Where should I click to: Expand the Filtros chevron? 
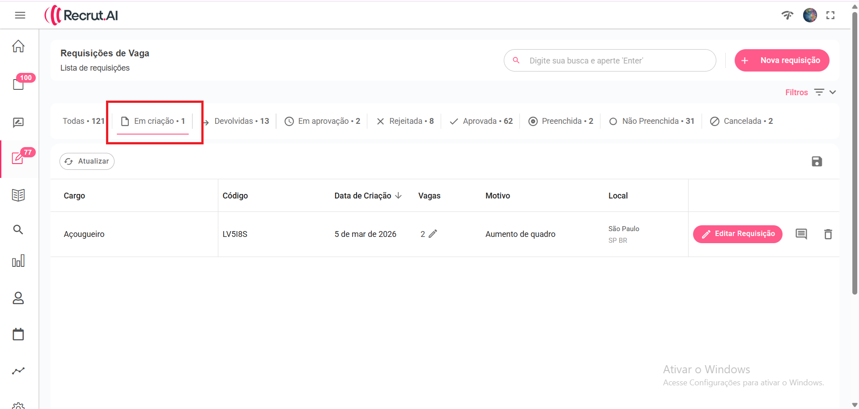833,93
